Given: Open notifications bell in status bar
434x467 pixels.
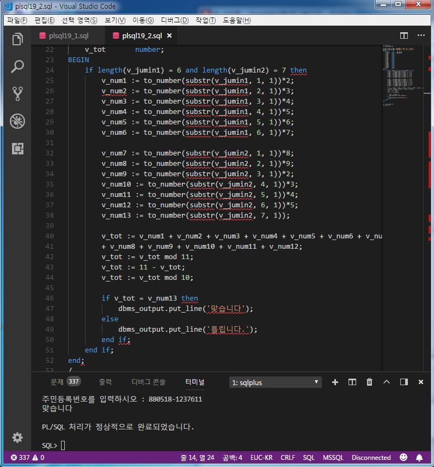Looking at the screenshot, I should point(419,458).
